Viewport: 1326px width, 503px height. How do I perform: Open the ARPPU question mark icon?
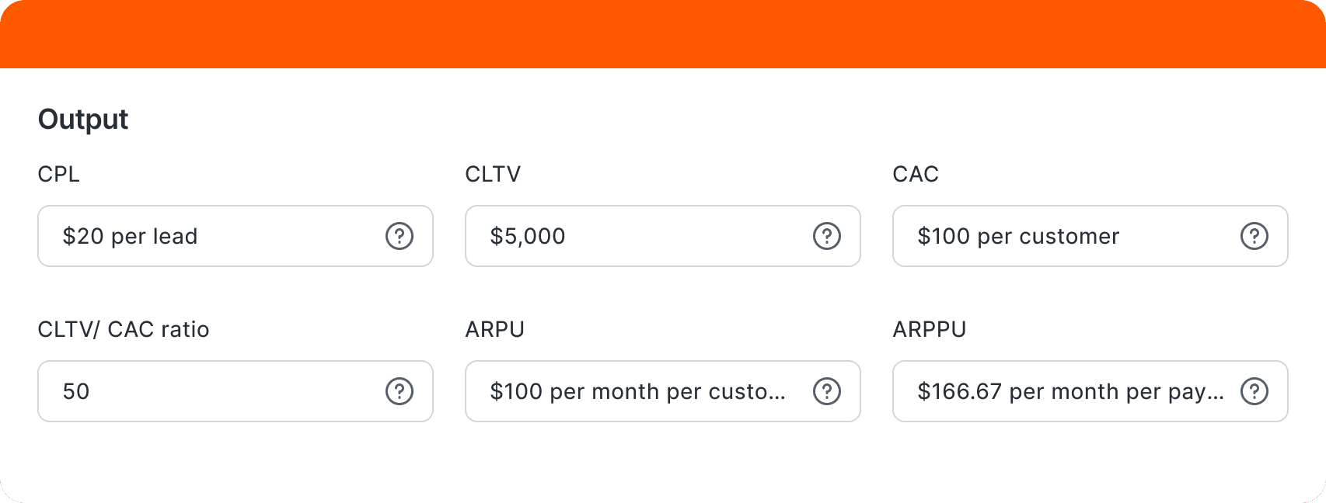pos(1254,391)
